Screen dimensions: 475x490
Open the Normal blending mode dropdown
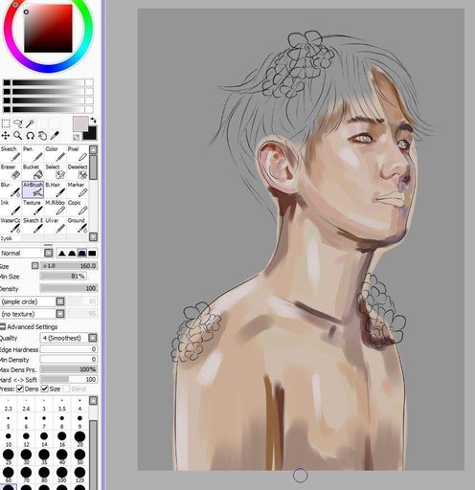pyautogui.click(x=26, y=253)
